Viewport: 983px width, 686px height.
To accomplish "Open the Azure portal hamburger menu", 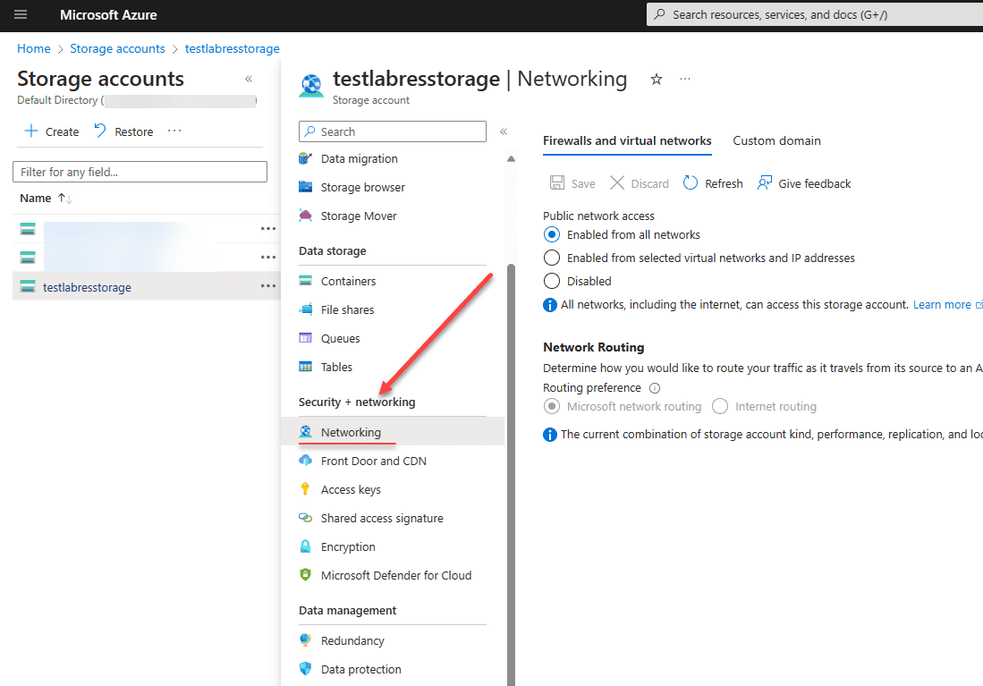I will pyautogui.click(x=21, y=14).
